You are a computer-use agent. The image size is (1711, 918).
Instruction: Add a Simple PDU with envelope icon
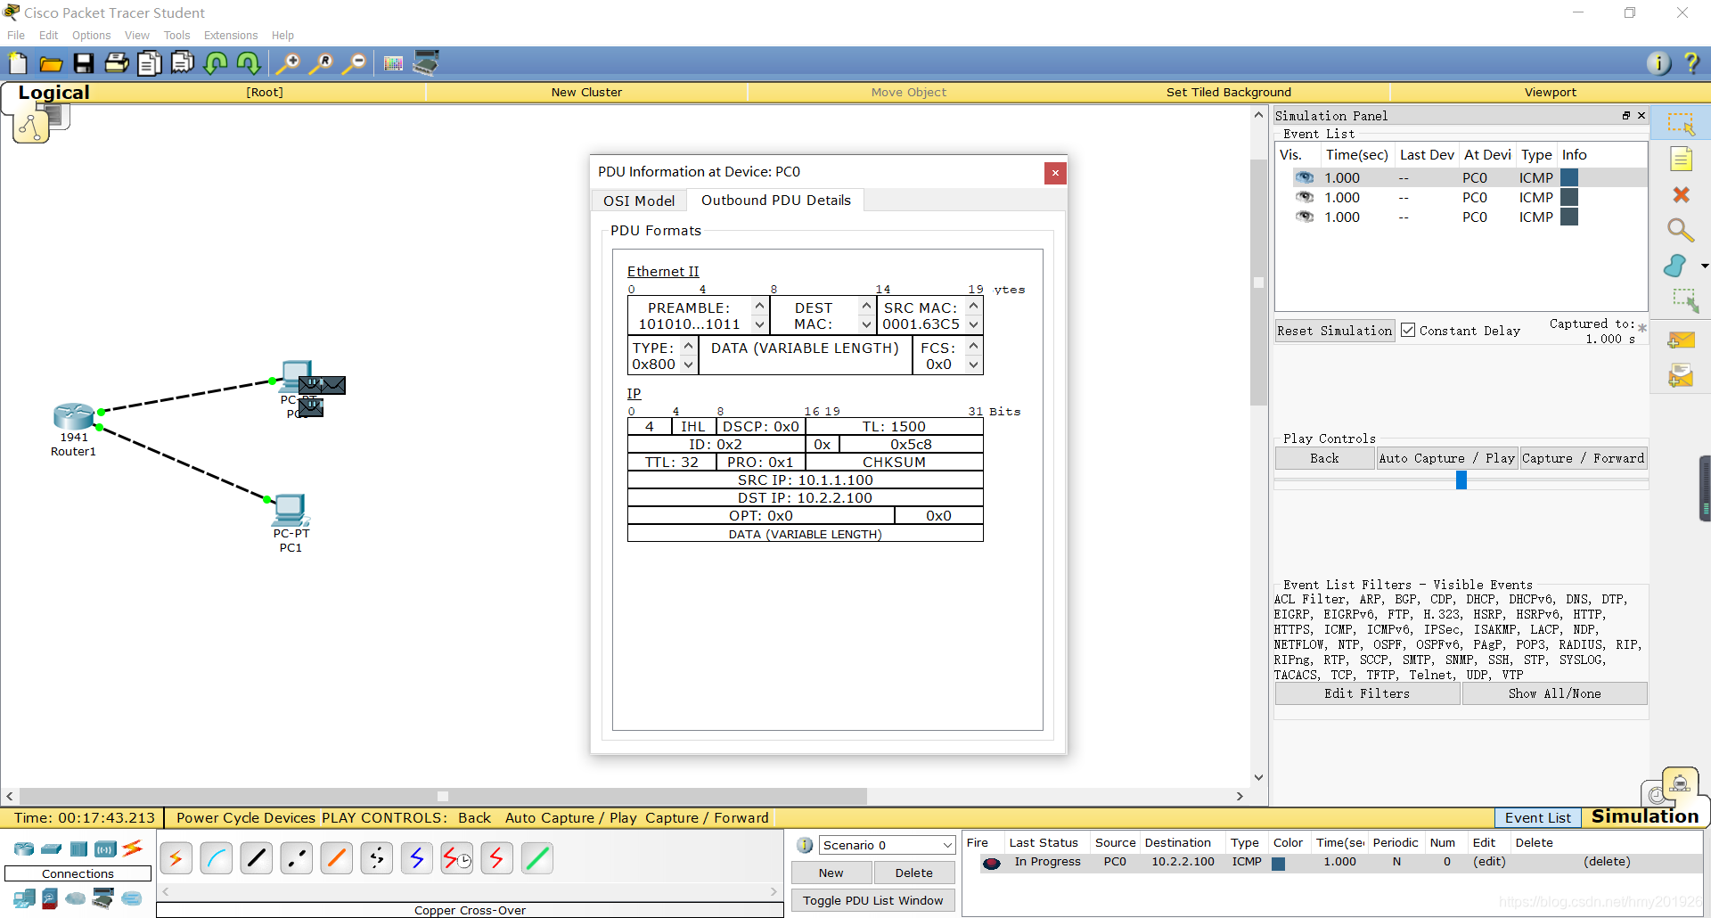click(1681, 340)
